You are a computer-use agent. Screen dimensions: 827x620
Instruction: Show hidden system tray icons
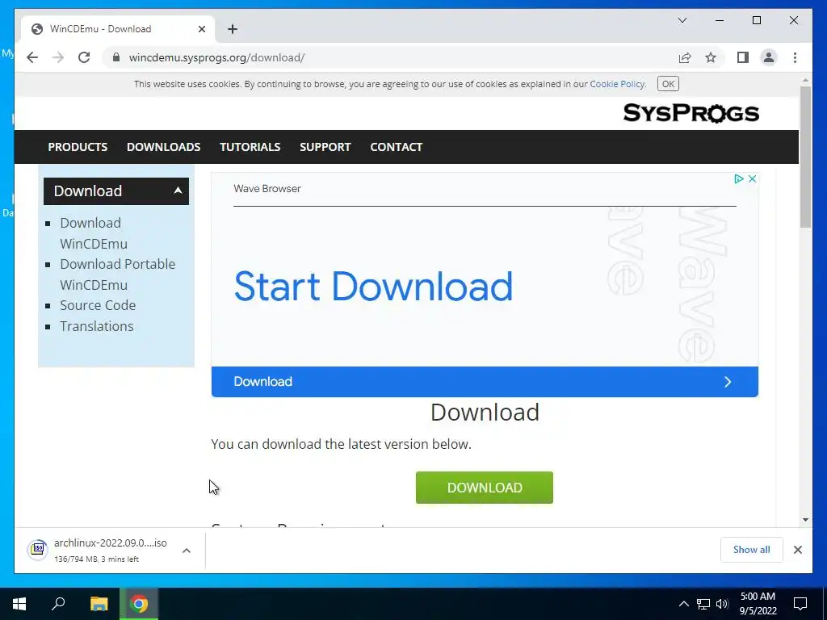pyautogui.click(x=683, y=604)
